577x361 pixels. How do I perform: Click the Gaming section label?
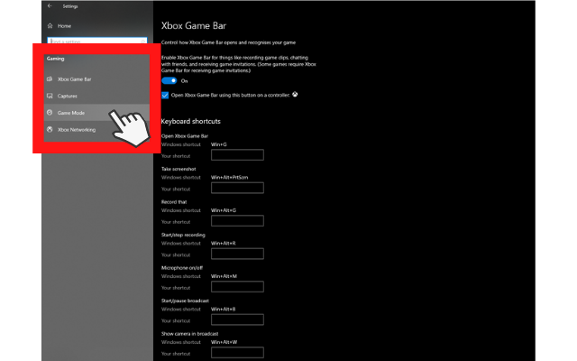55,59
